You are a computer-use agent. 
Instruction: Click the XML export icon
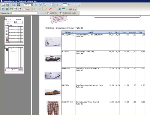coord(19,9)
